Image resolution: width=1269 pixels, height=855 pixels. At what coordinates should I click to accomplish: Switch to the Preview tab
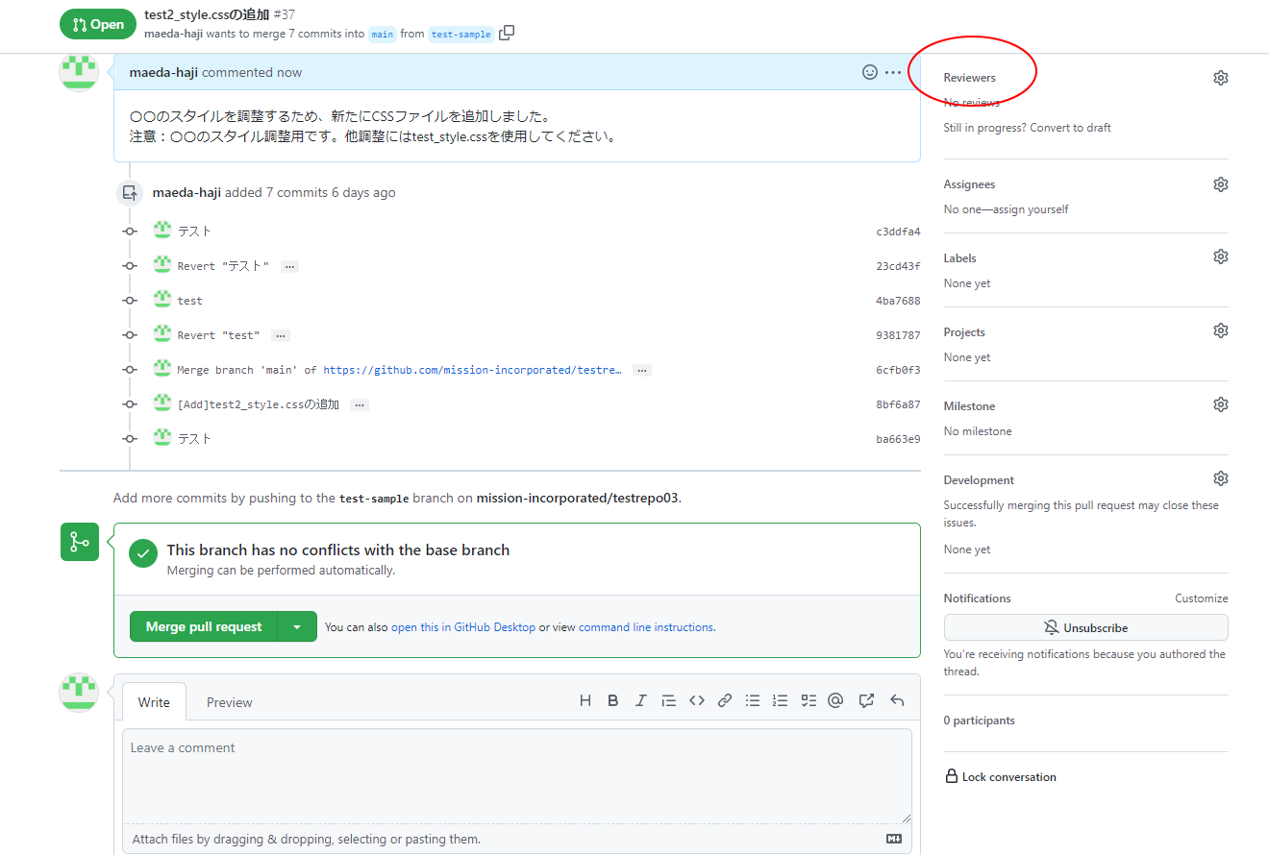[x=230, y=702]
